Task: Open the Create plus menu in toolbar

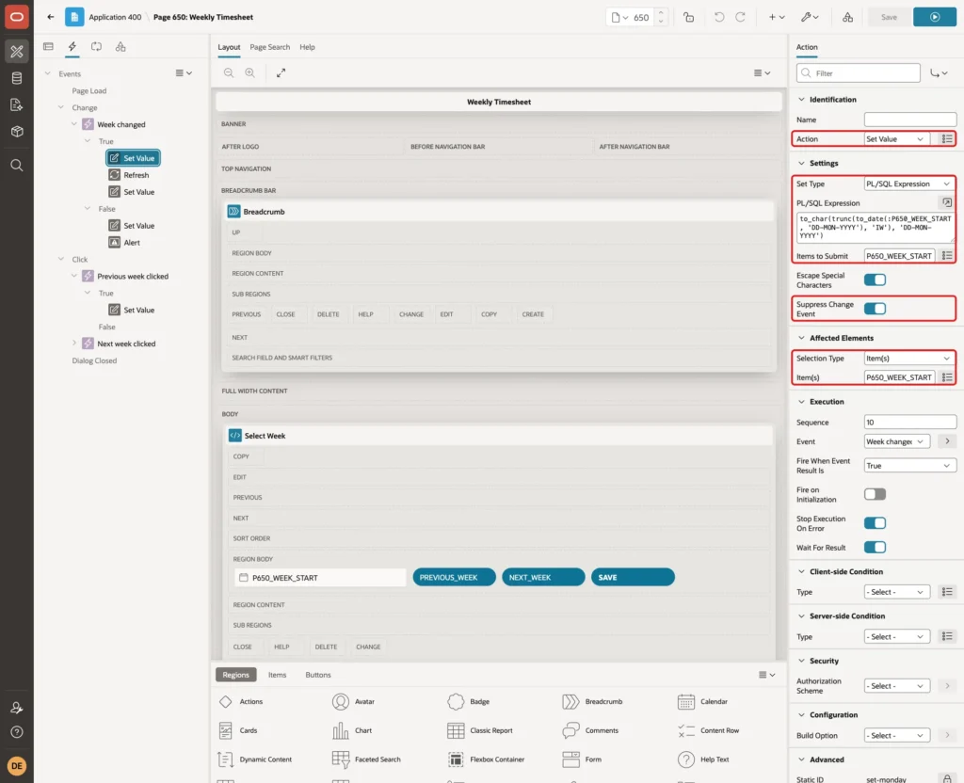Action: 777,17
